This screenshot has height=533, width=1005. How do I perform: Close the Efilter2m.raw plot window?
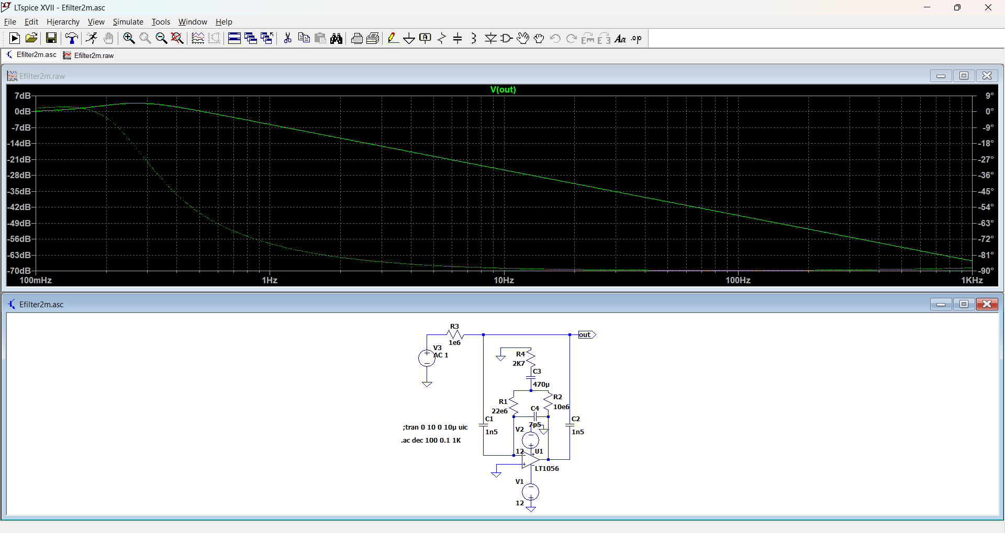coord(987,76)
